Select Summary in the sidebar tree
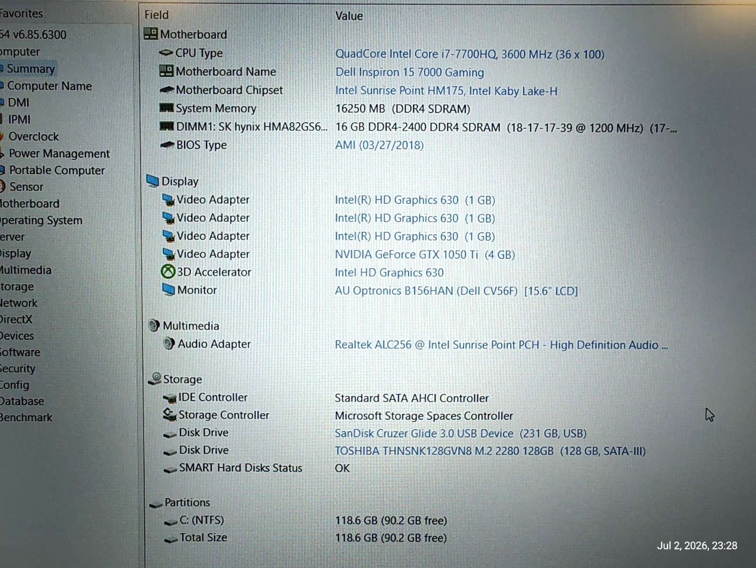 coord(31,69)
